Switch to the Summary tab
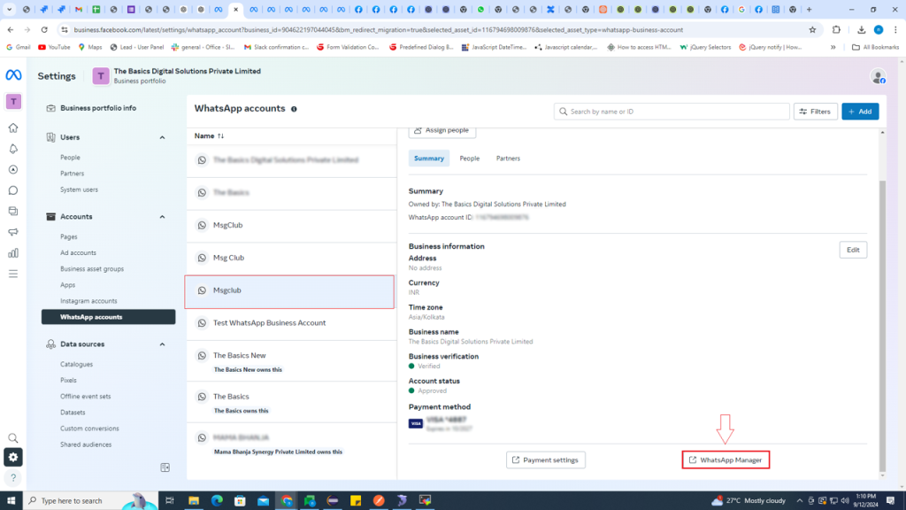 (429, 158)
